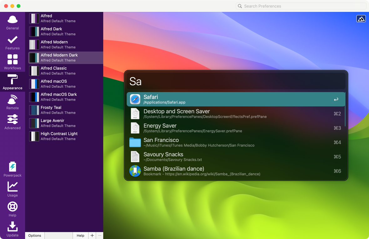View Usage statistics
The width and height of the screenshot is (369, 239).
(x=13, y=189)
